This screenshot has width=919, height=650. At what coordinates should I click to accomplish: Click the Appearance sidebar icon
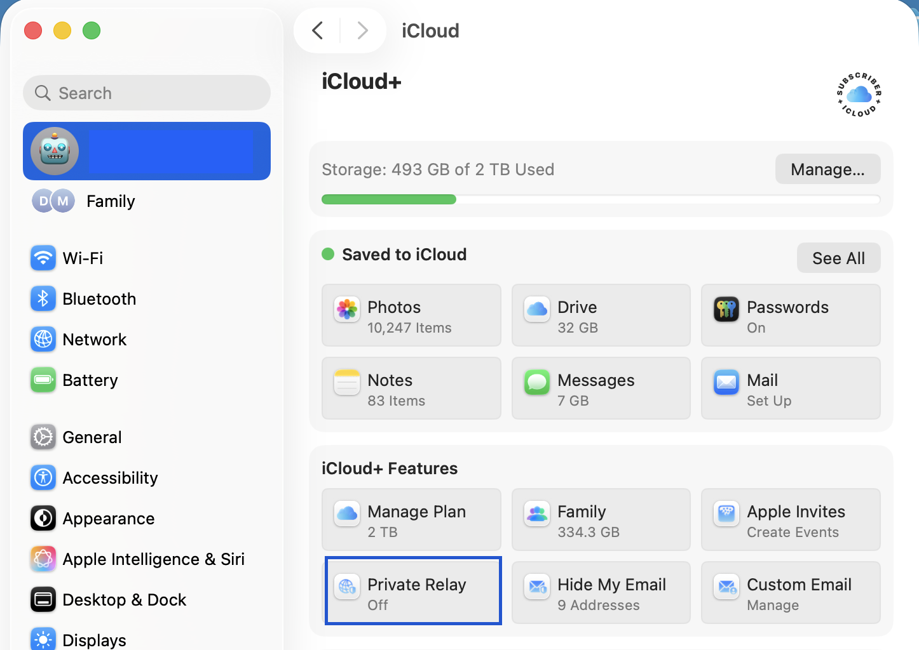pyautogui.click(x=43, y=519)
